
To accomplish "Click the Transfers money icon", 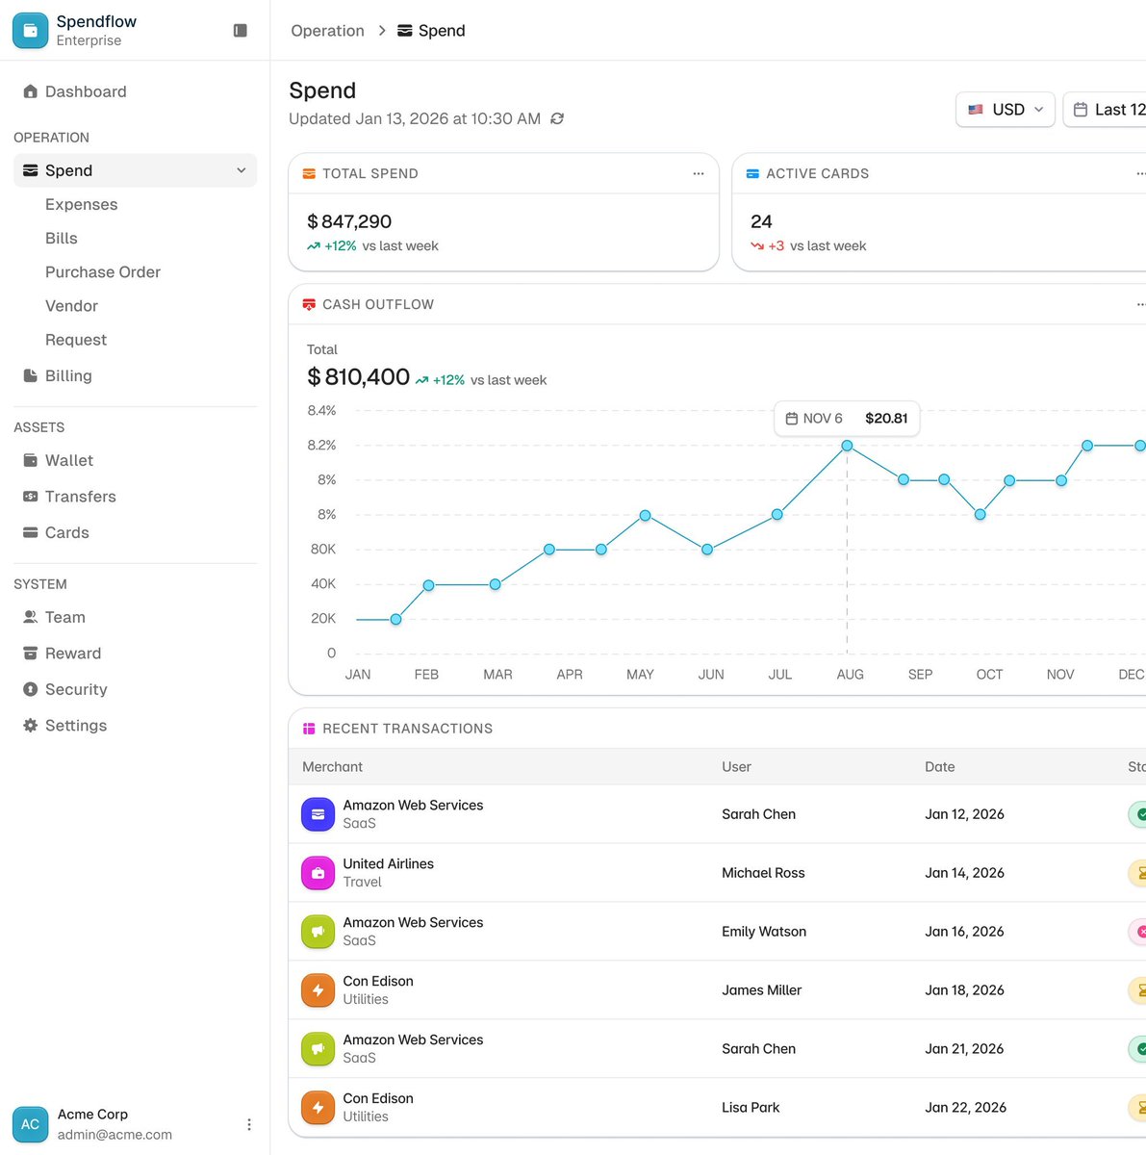I will pyautogui.click(x=30, y=497).
